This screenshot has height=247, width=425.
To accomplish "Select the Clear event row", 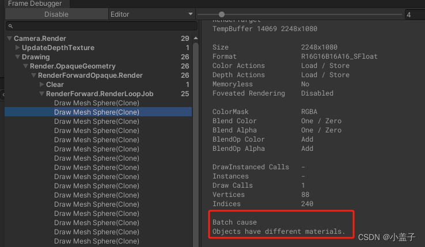I will (98, 85).
